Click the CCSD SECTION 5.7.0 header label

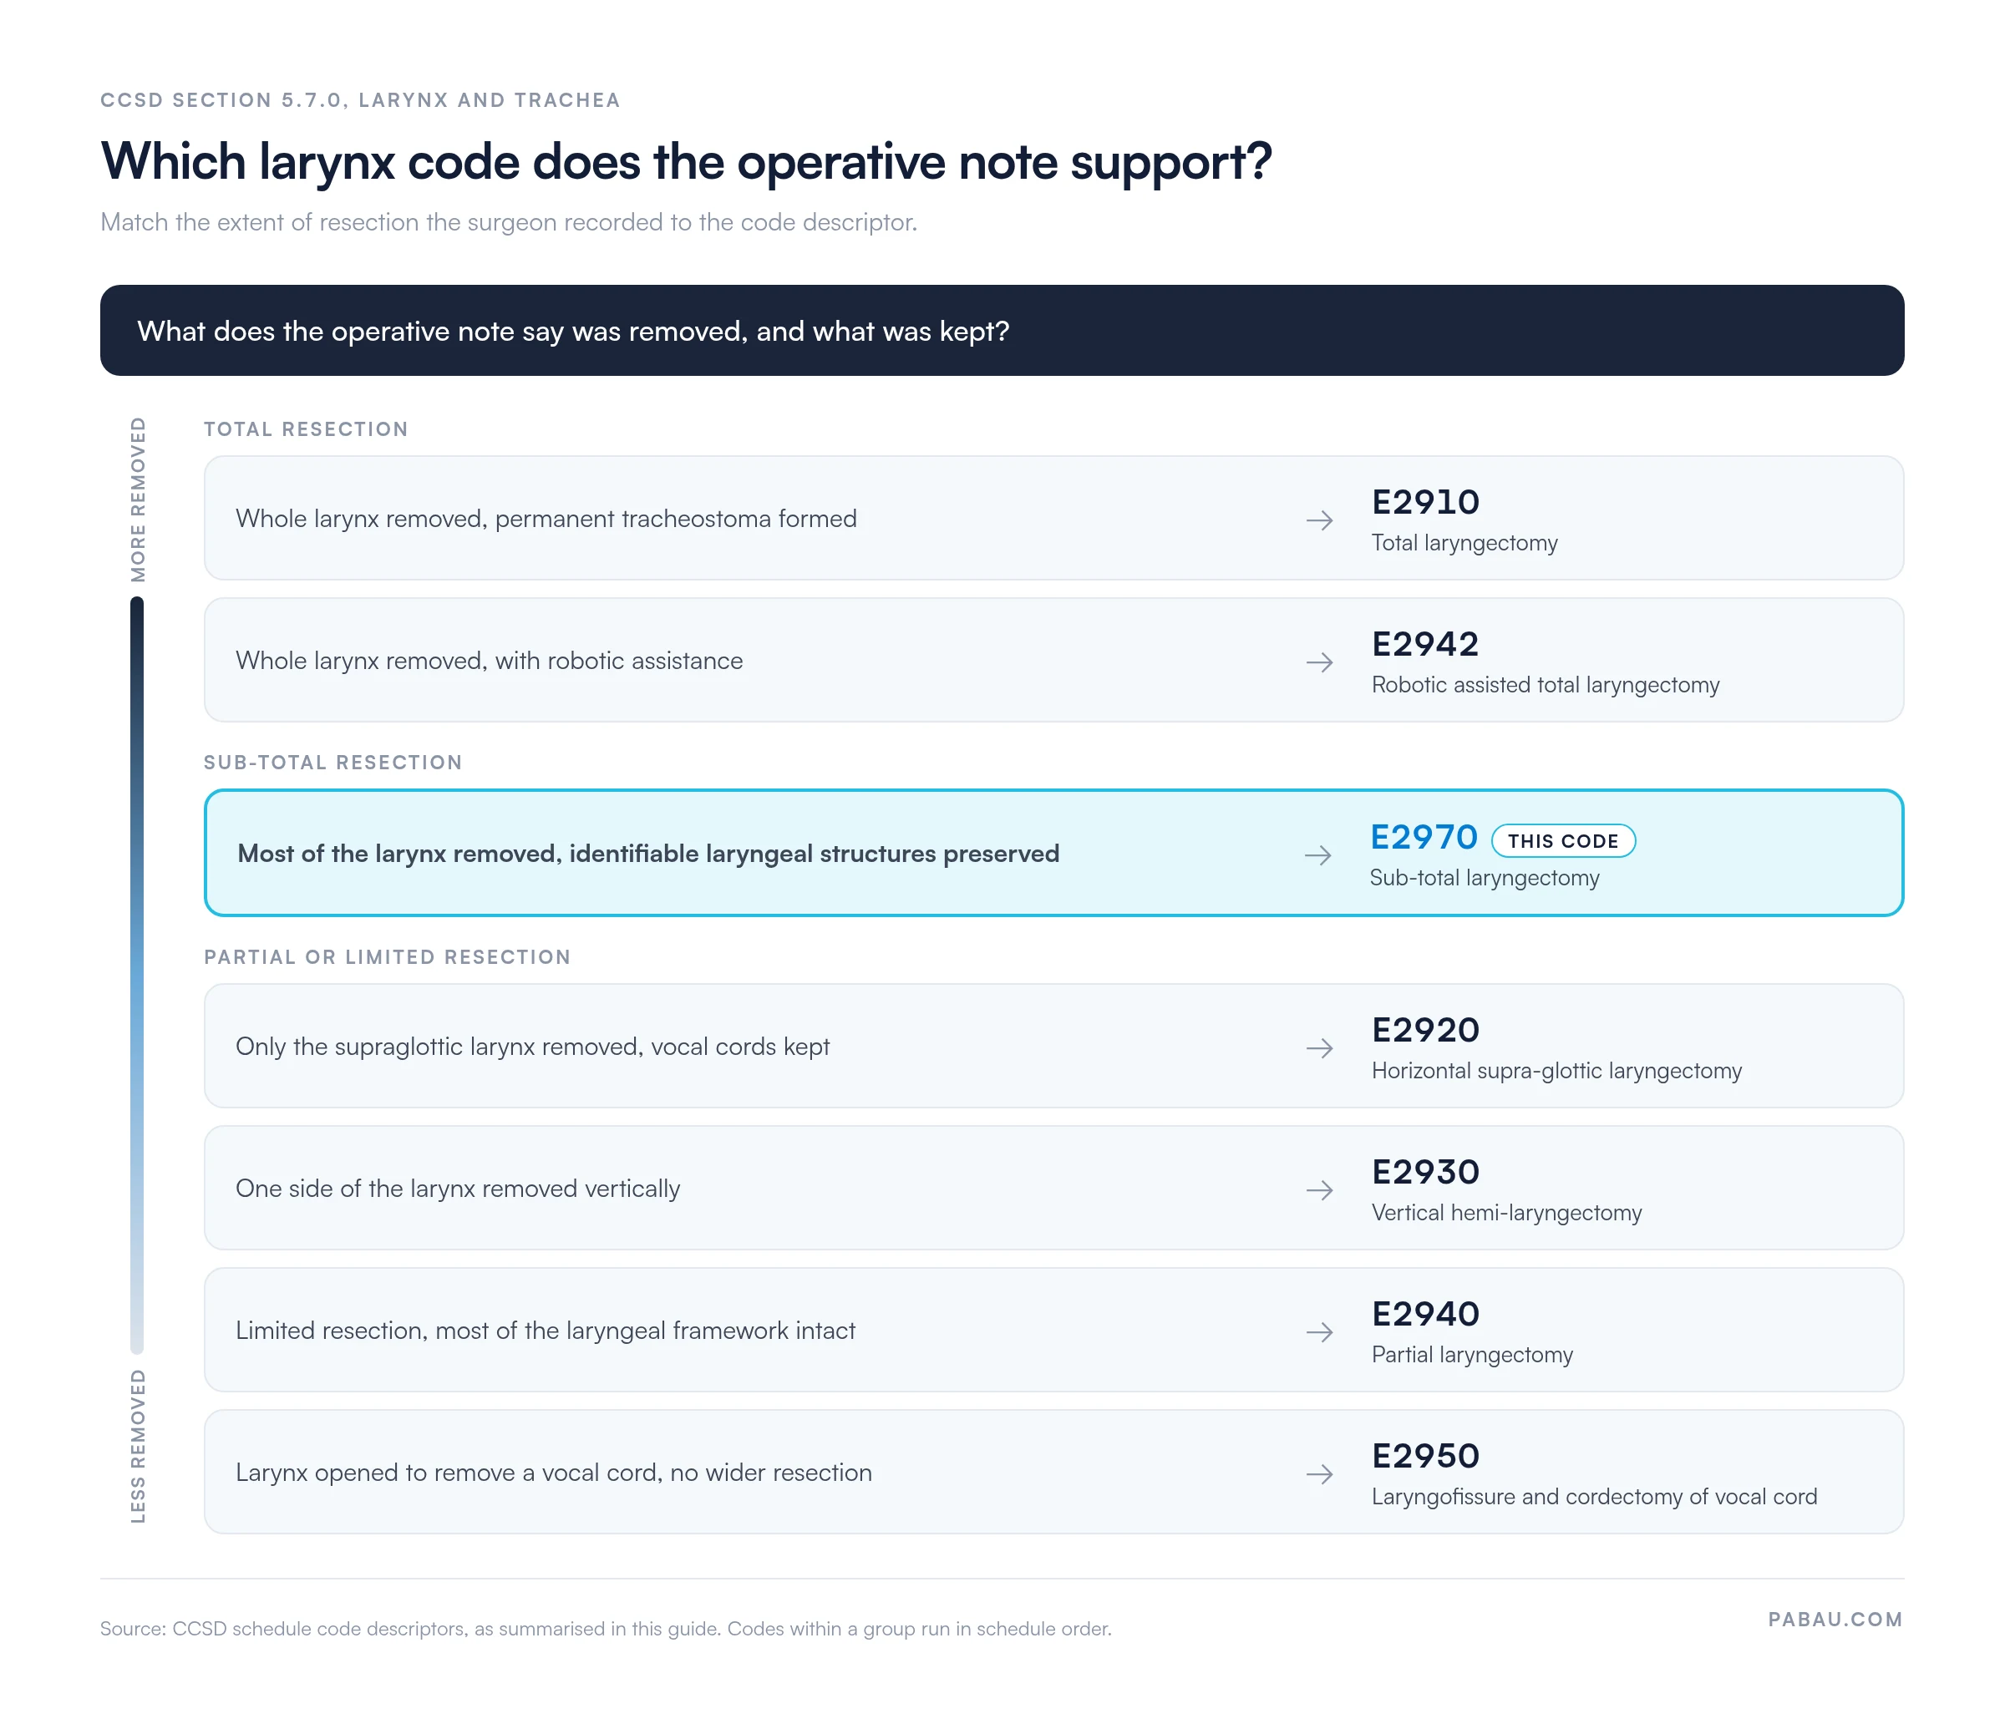tap(360, 100)
